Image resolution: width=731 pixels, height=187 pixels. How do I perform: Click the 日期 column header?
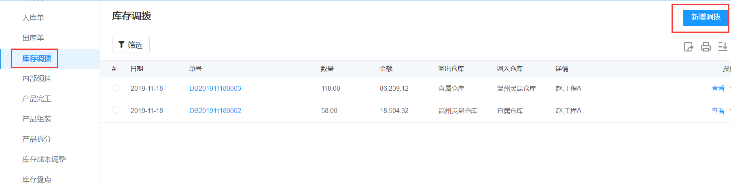[137, 69]
